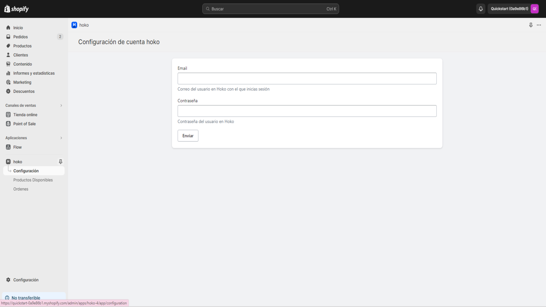Select hoko Configuración subitem
The width and height of the screenshot is (546, 307).
(34, 171)
